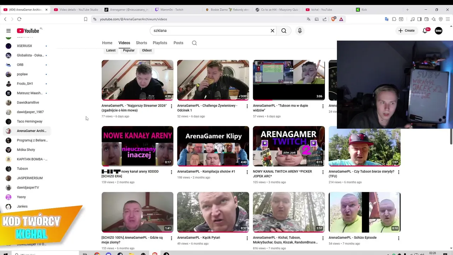Open options for PICKER JOPEK ARC video

(x=323, y=172)
